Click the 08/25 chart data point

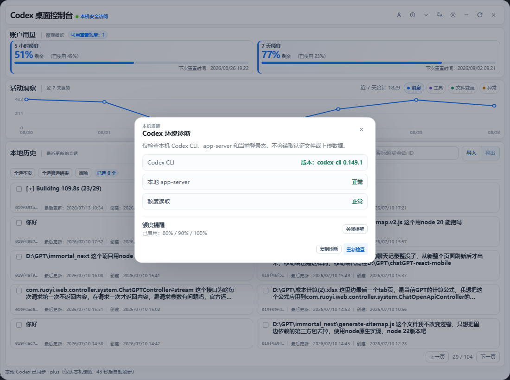[416, 100]
